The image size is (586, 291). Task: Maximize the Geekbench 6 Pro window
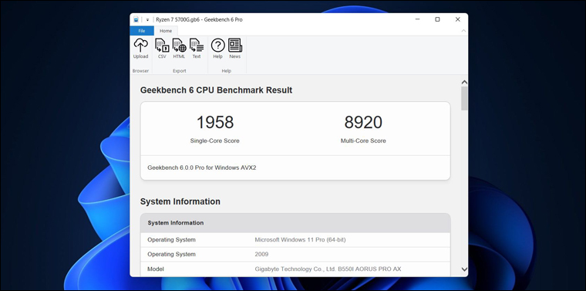click(x=437, y=19)
